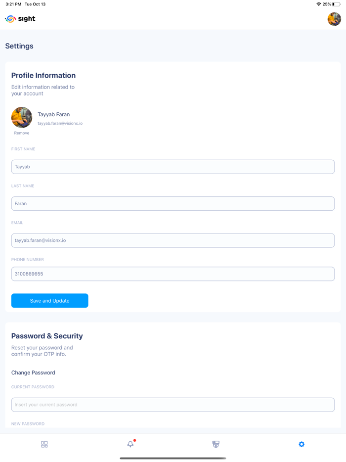Viewport: 346px width, 462px height.
Task: Remove the profile picture
Action: [x=22, y=133]
